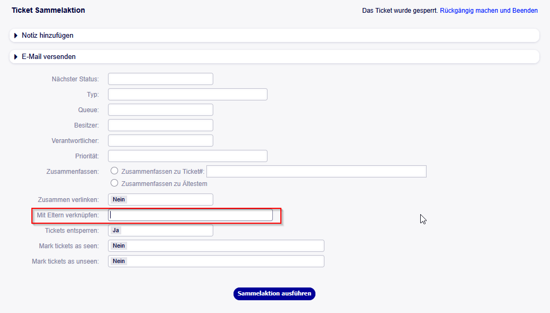Expand the Notiz hinzufügen section

(x=48, y=36)
